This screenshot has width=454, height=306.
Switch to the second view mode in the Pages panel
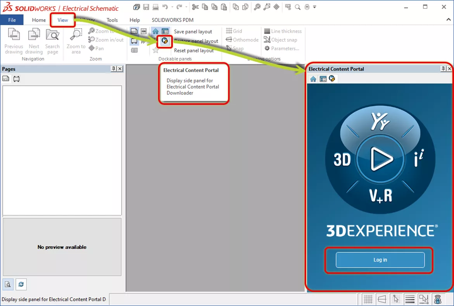point(16,79)
